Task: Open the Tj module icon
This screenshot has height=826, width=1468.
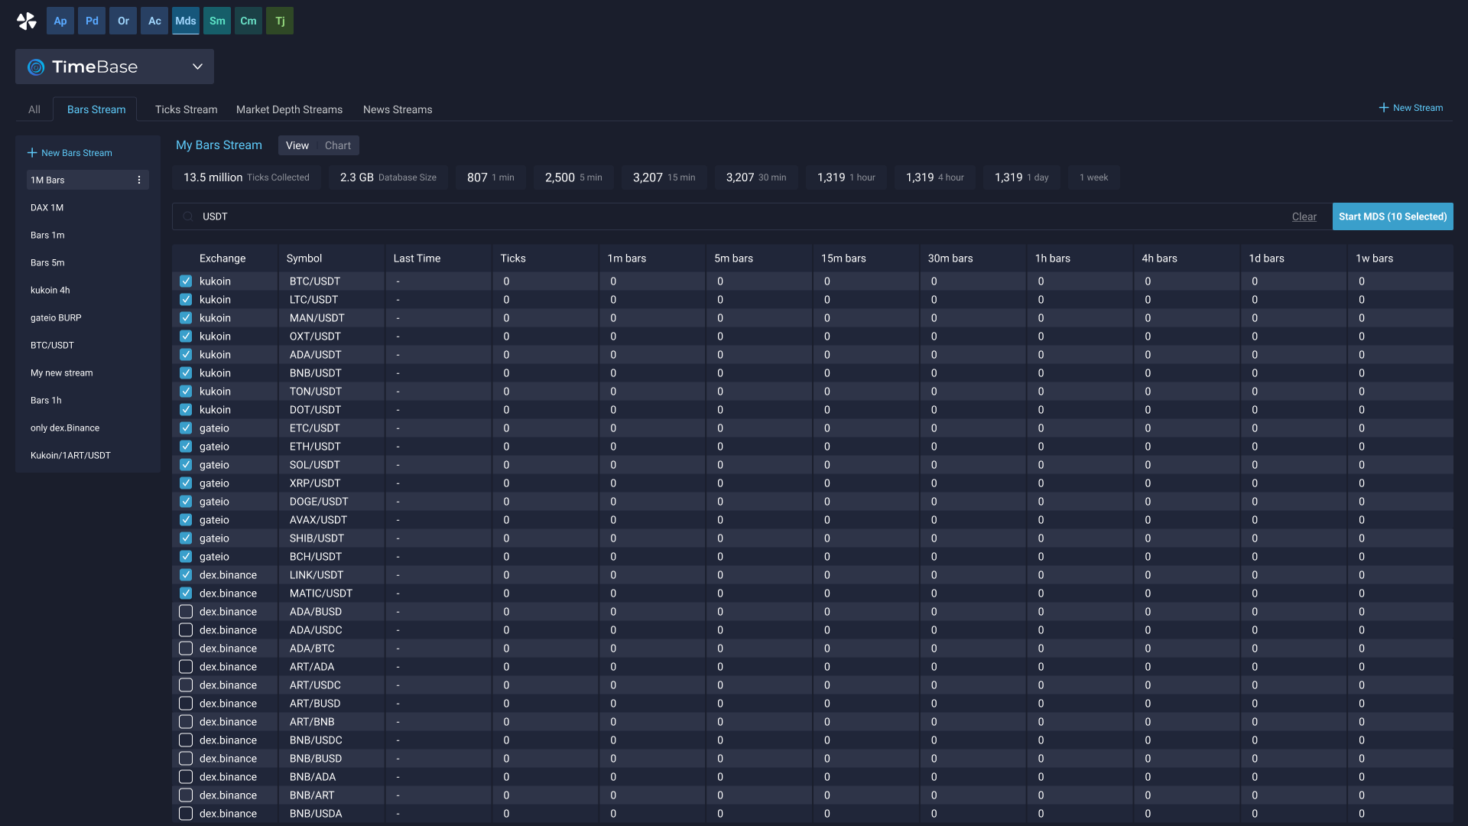Action: (280, 21)
